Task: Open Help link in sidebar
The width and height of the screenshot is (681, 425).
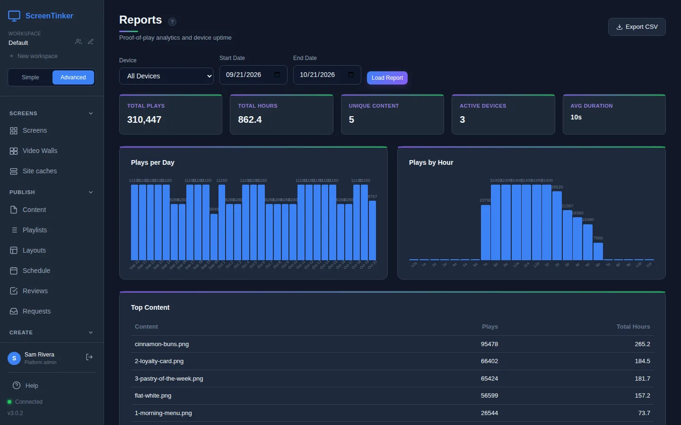Action: point(25,386)
